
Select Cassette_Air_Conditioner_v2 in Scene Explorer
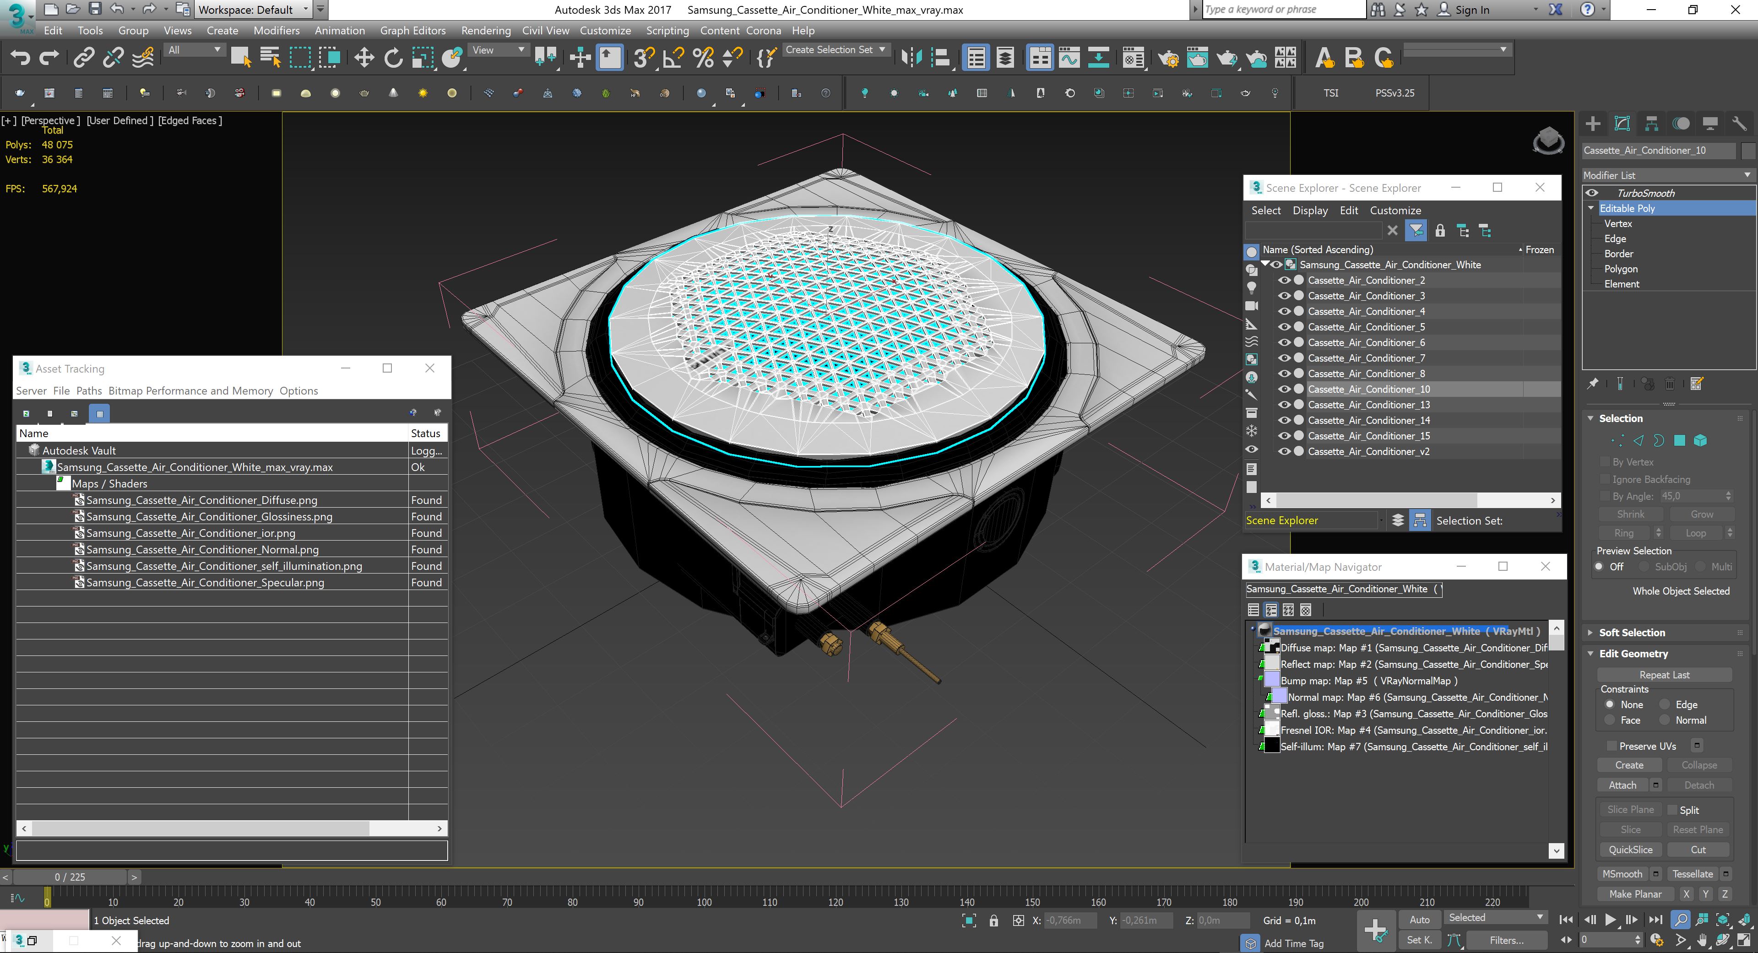point(1368,452)
